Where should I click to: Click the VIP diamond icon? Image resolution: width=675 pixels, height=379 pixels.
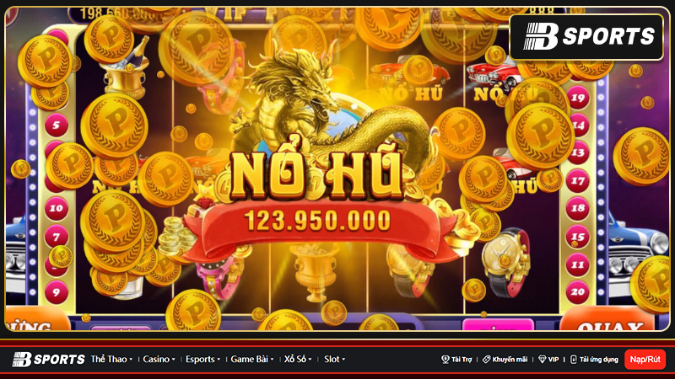point(543,360)
